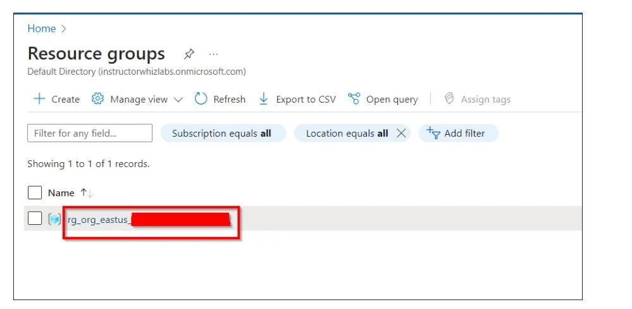Viewport: 632px width, 309px height.
Task: Edit the Location equals all filter
Action: [x=347, y=133]
